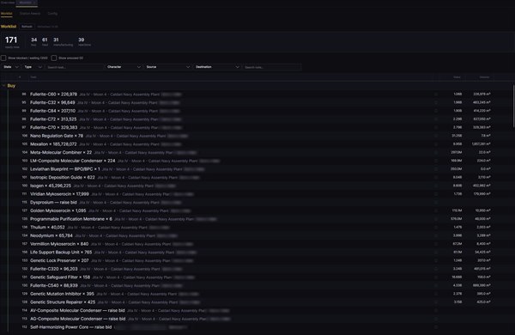Select the AV-Composite Molecular Condenser raise bid row

256,311
